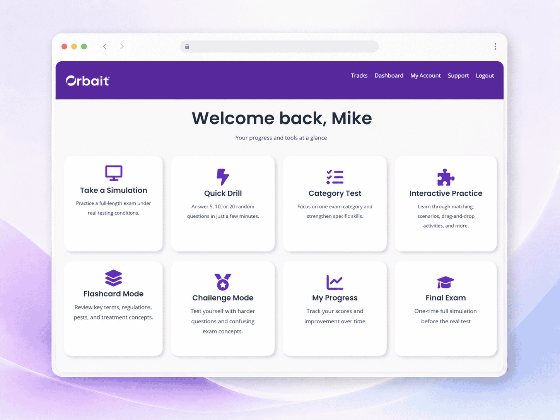This screenshot has width=560, height=420.
Task: Click the browser forward arrow
Action: click(122, 46)
